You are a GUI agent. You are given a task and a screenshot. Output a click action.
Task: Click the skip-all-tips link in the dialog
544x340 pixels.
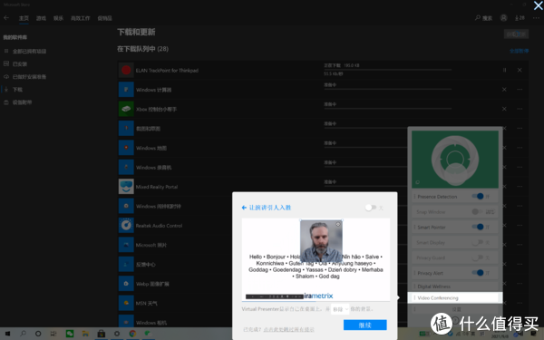click(288, 329)
